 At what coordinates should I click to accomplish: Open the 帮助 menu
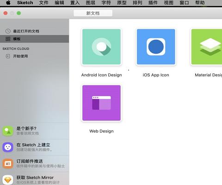click(200, 3)
